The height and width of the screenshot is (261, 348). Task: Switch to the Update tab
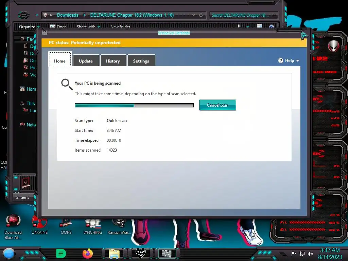point(86,61)
